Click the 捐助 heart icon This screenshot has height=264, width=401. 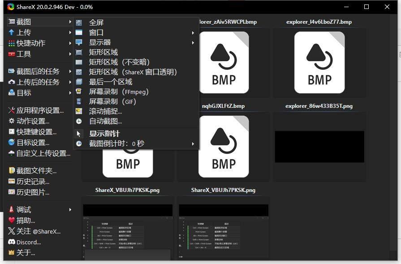pos(12,220)
